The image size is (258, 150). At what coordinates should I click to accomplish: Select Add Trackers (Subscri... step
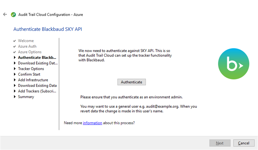(37, 91)
